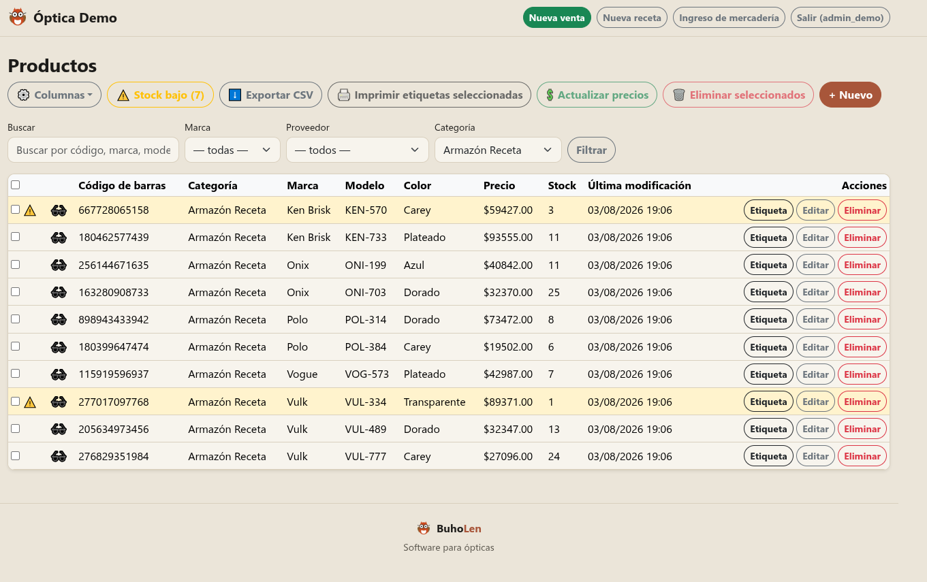Viewport: 927px width, 582px height.
Task: Click the warning triangle in Stock bajo button
Action: [x=123, y=95]
